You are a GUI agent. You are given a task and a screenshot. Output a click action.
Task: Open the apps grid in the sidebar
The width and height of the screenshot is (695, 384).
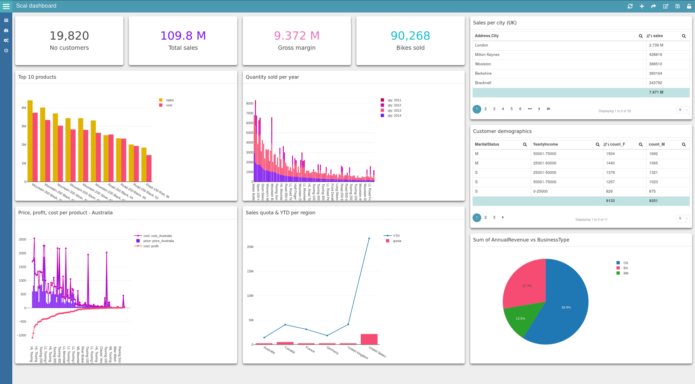tap(6, 20)
